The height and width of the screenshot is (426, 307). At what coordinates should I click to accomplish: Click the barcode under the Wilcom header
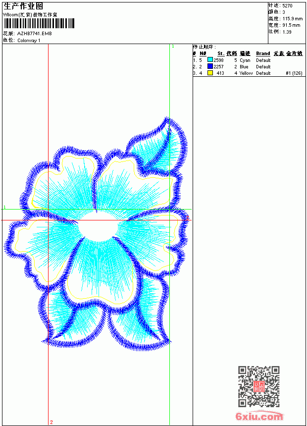39,24
